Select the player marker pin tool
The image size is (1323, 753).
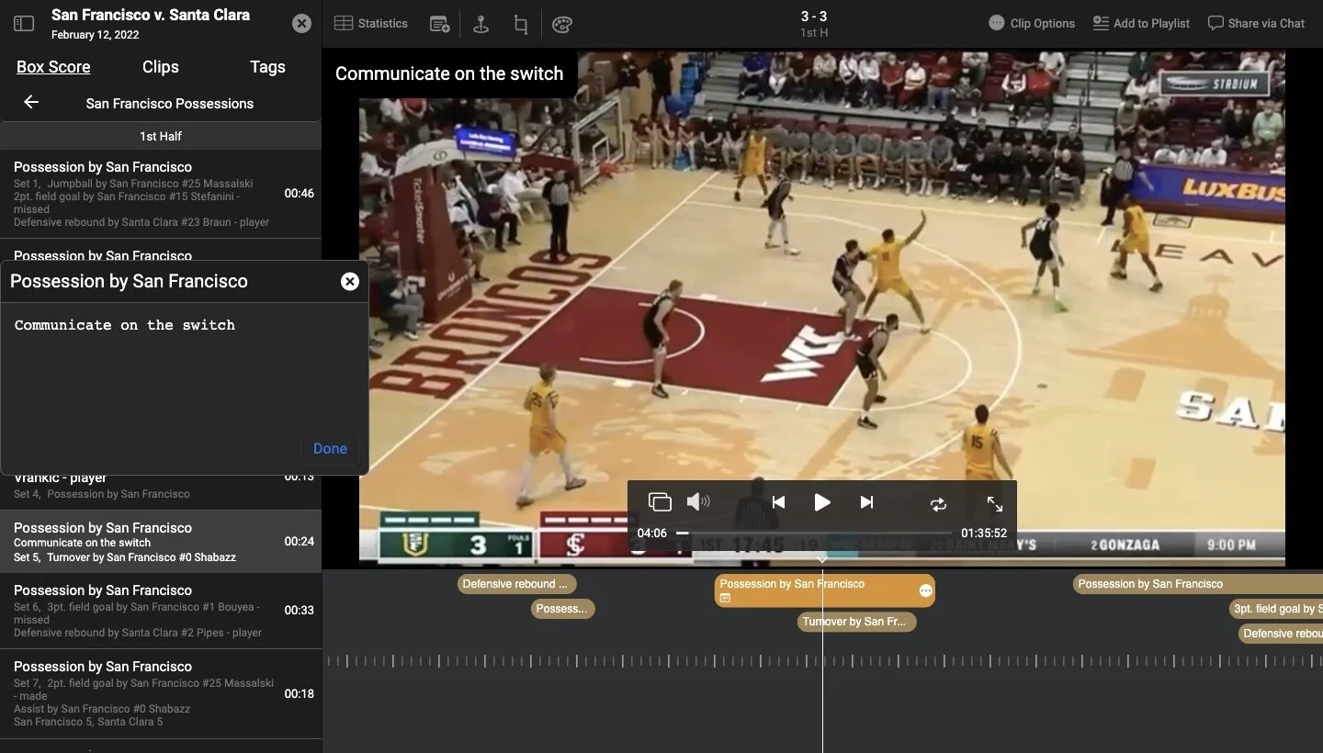(x=481, y=25)
